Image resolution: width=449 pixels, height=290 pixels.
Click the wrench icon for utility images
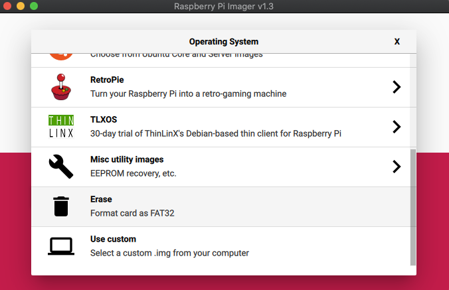61,167
